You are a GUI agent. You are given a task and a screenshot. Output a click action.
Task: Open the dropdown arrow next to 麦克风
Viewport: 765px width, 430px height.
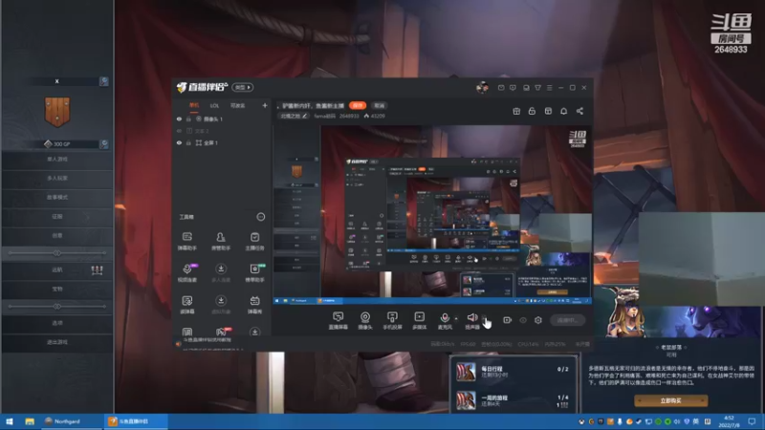[456, 318]
